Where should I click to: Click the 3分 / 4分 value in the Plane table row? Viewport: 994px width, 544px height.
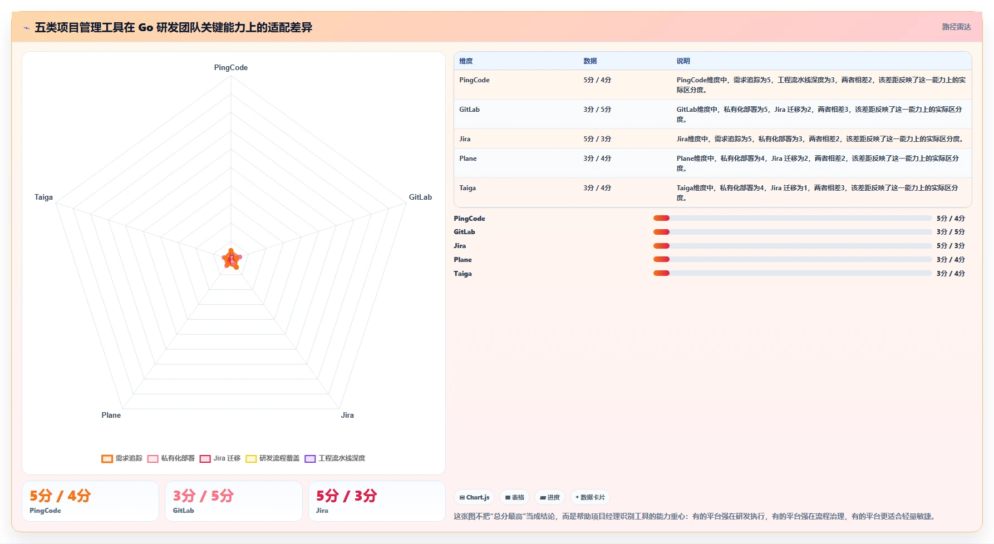click(x=597, y=159)
